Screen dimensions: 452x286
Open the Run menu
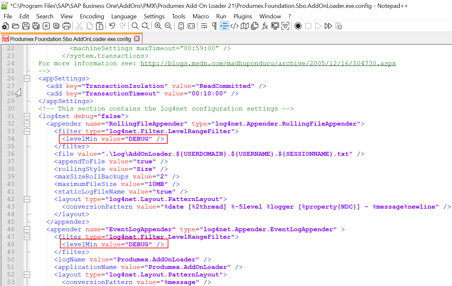(x=221, y=16)
